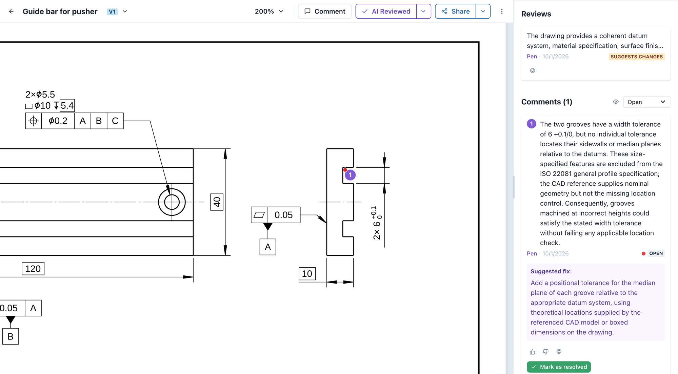Screen dimensions: 678x374
Task: Add emoji reaction to the review summary
Action: click(533, 70)
